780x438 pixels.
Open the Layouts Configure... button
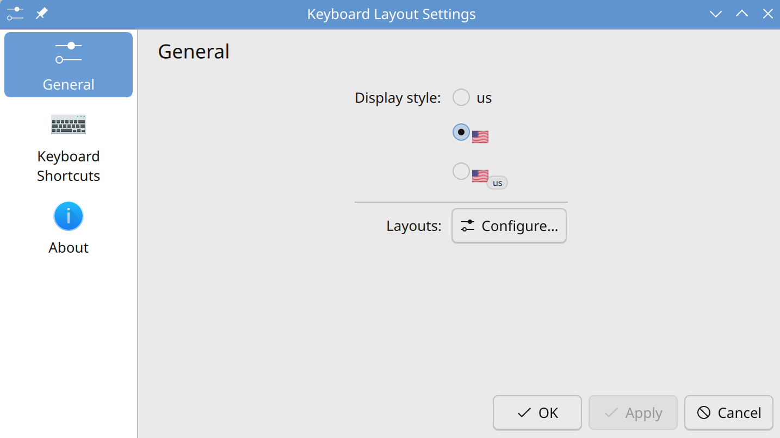[x=509, y=226]
